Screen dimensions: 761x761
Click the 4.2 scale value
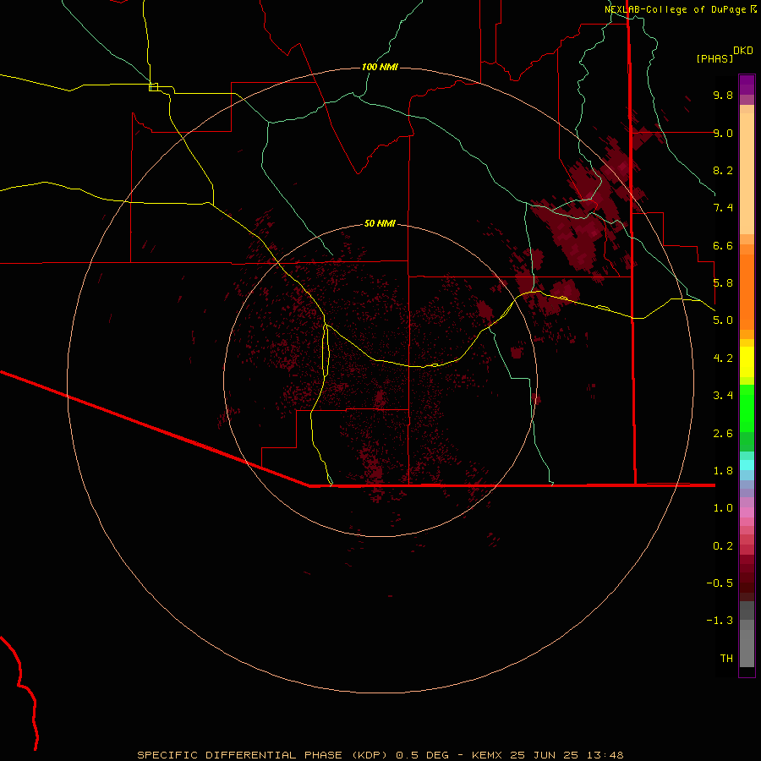pyautogui.click(x=723, y=359)
